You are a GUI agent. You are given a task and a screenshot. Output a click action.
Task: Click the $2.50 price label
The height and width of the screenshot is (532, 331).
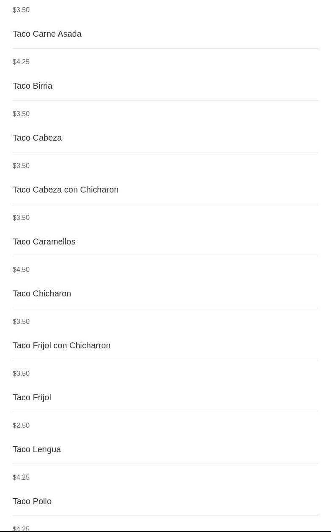click(x=21, y=425)
